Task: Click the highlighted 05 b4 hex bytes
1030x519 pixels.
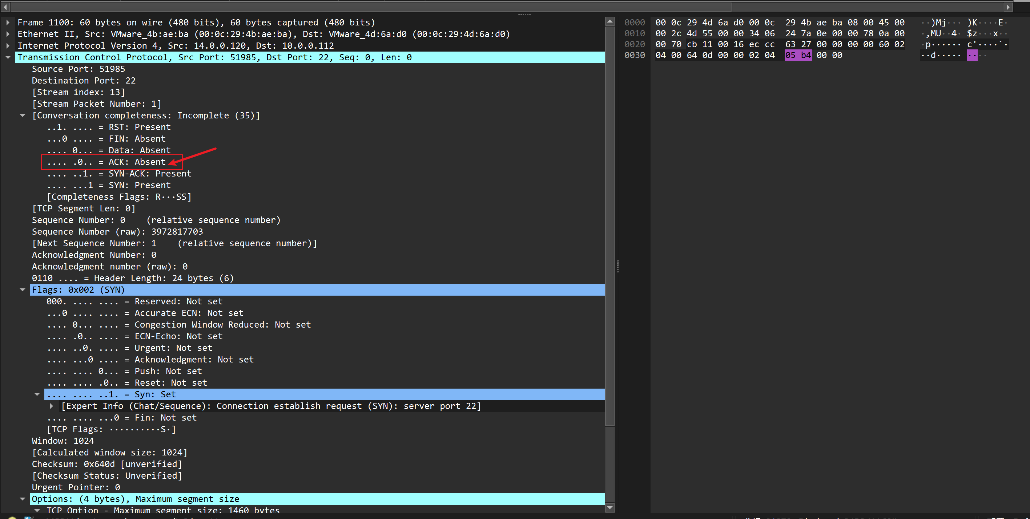Action: click(x=798, y=56)
